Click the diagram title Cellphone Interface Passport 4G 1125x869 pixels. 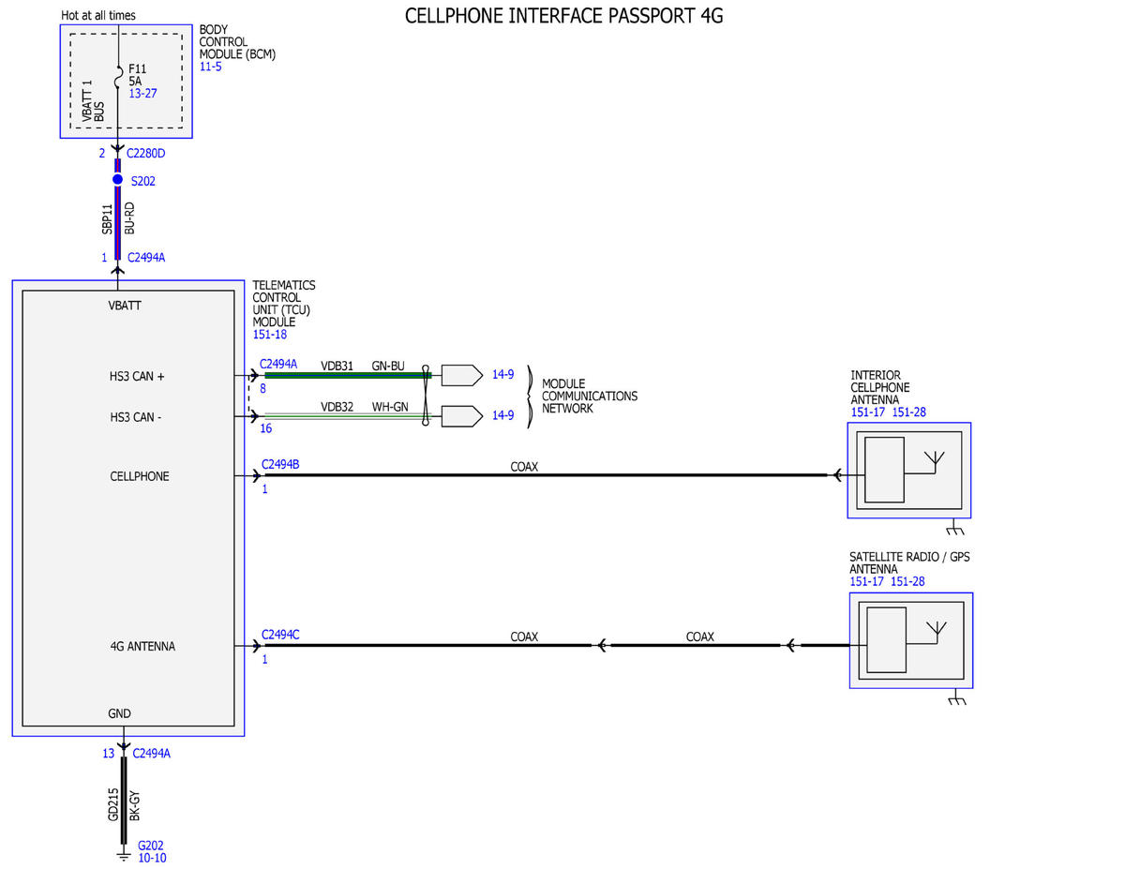[x=563, y=16]
